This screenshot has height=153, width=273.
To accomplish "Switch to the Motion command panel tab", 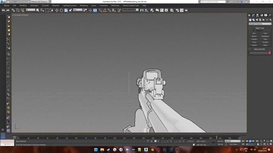I will [261, 15].
